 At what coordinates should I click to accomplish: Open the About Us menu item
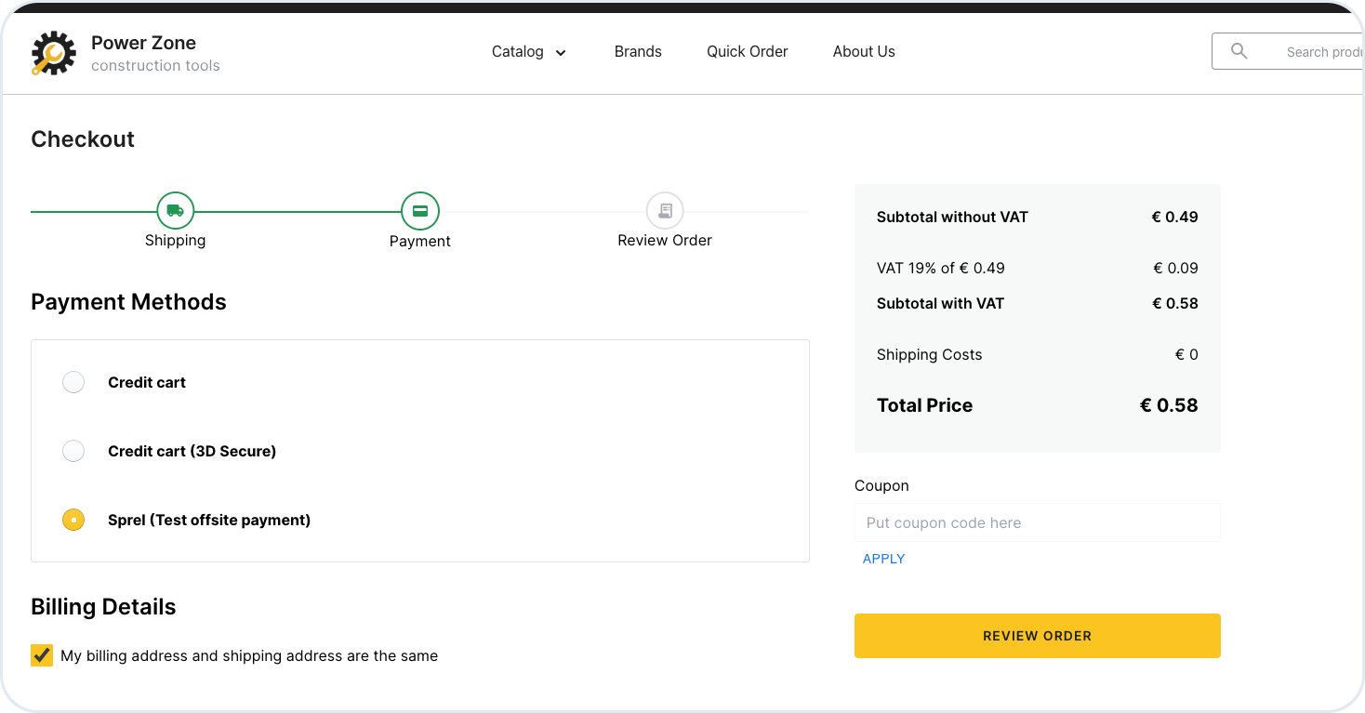coord(864,51)
